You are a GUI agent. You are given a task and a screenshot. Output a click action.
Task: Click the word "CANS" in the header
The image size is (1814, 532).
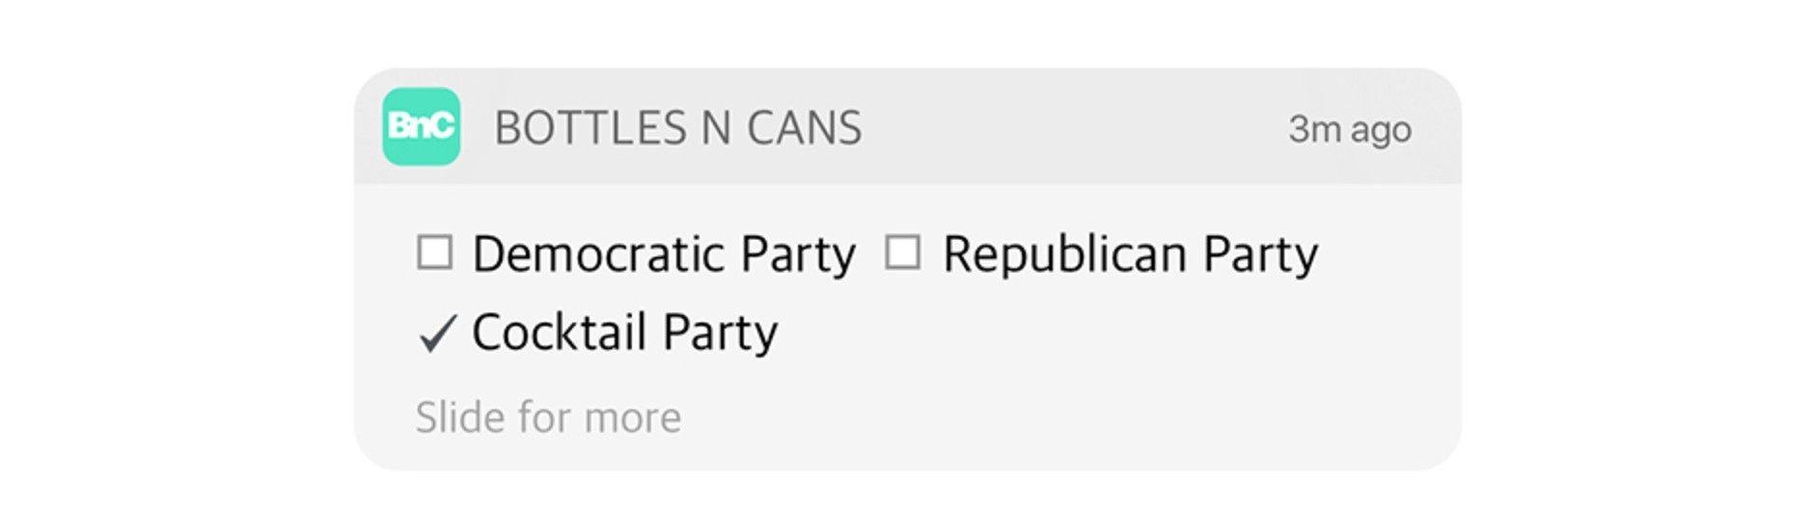[x=805, y=128]
